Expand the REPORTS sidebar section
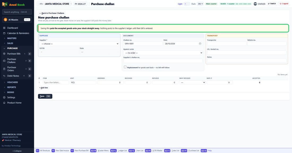Image resolution: width=292 pixels, height=153 pixels. point(11,87)
